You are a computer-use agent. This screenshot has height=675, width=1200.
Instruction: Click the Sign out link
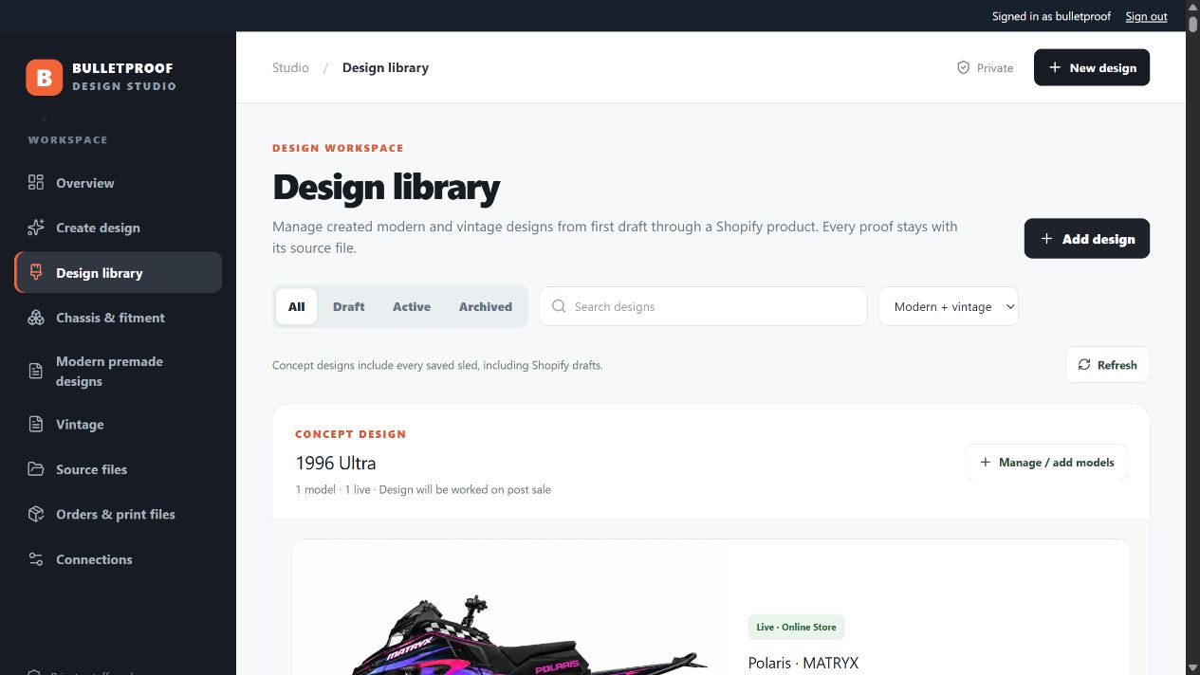(1146, 16)
